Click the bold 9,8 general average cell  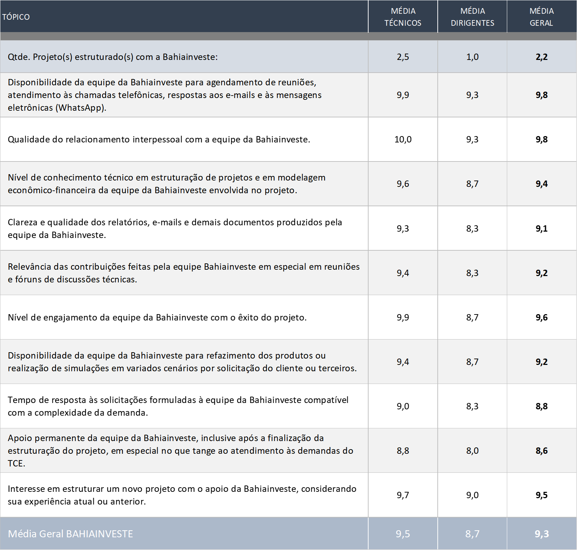click(541, 95)
